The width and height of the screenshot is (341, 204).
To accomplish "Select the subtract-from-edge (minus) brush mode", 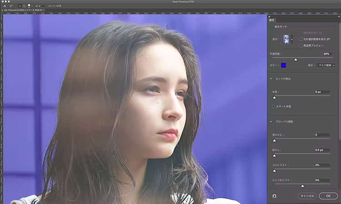I will pos(24,6).
